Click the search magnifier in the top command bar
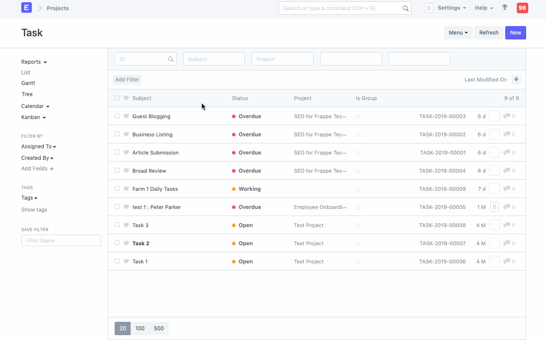The image size is (546, 340). point(405,8)
